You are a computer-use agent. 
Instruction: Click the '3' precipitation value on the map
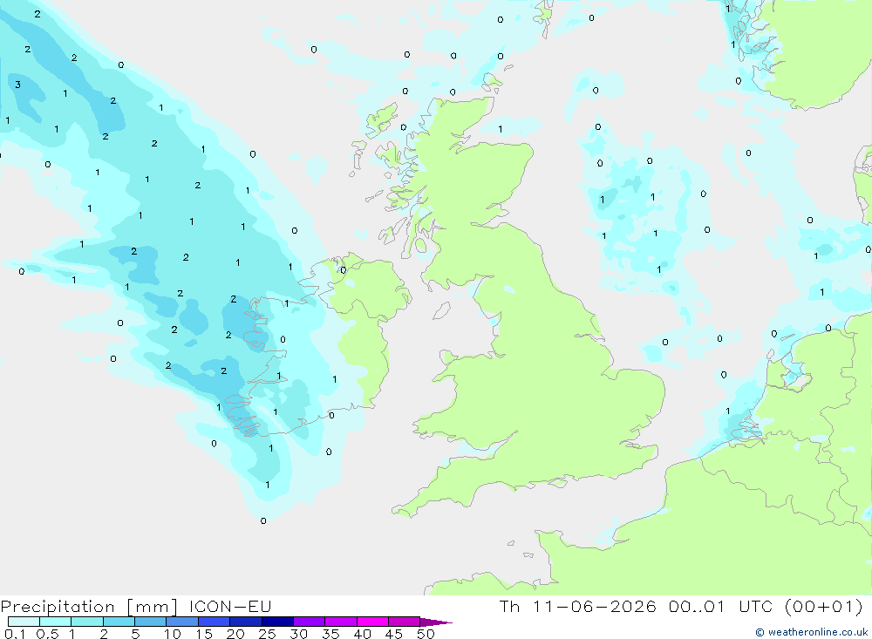(17, 85)
